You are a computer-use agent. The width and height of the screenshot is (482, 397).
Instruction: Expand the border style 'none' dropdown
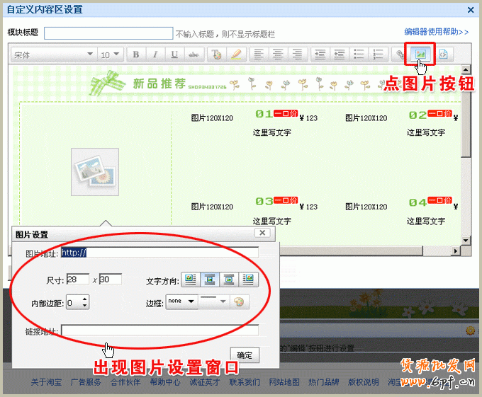click(181, 302)
